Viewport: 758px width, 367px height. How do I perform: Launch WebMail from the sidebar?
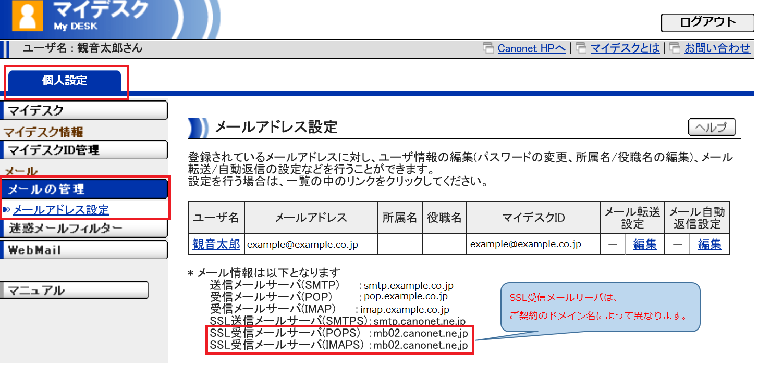coord(84,250)
